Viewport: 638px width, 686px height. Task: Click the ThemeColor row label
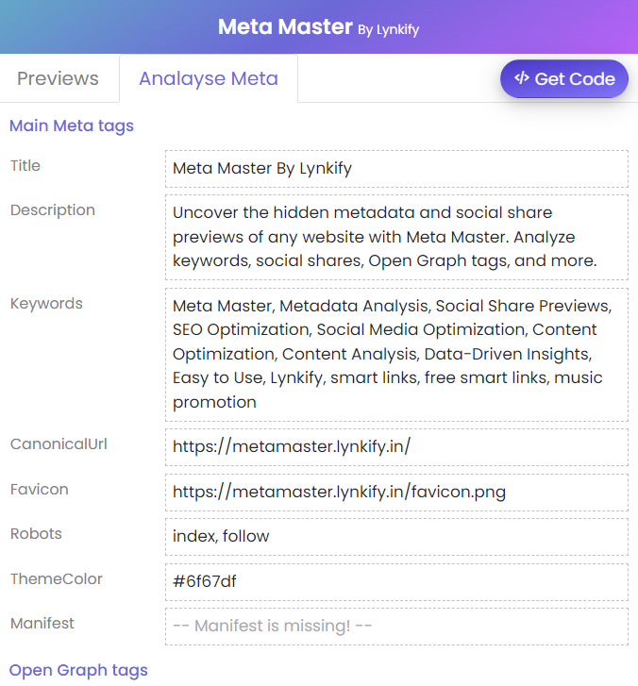(57, 578)
